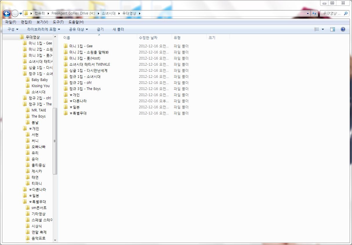The width and height of the screenshot is (352, 245).
Task: Open the 공유 대상 dropdown
Action: pyautogui.click(x=78, y=29)
